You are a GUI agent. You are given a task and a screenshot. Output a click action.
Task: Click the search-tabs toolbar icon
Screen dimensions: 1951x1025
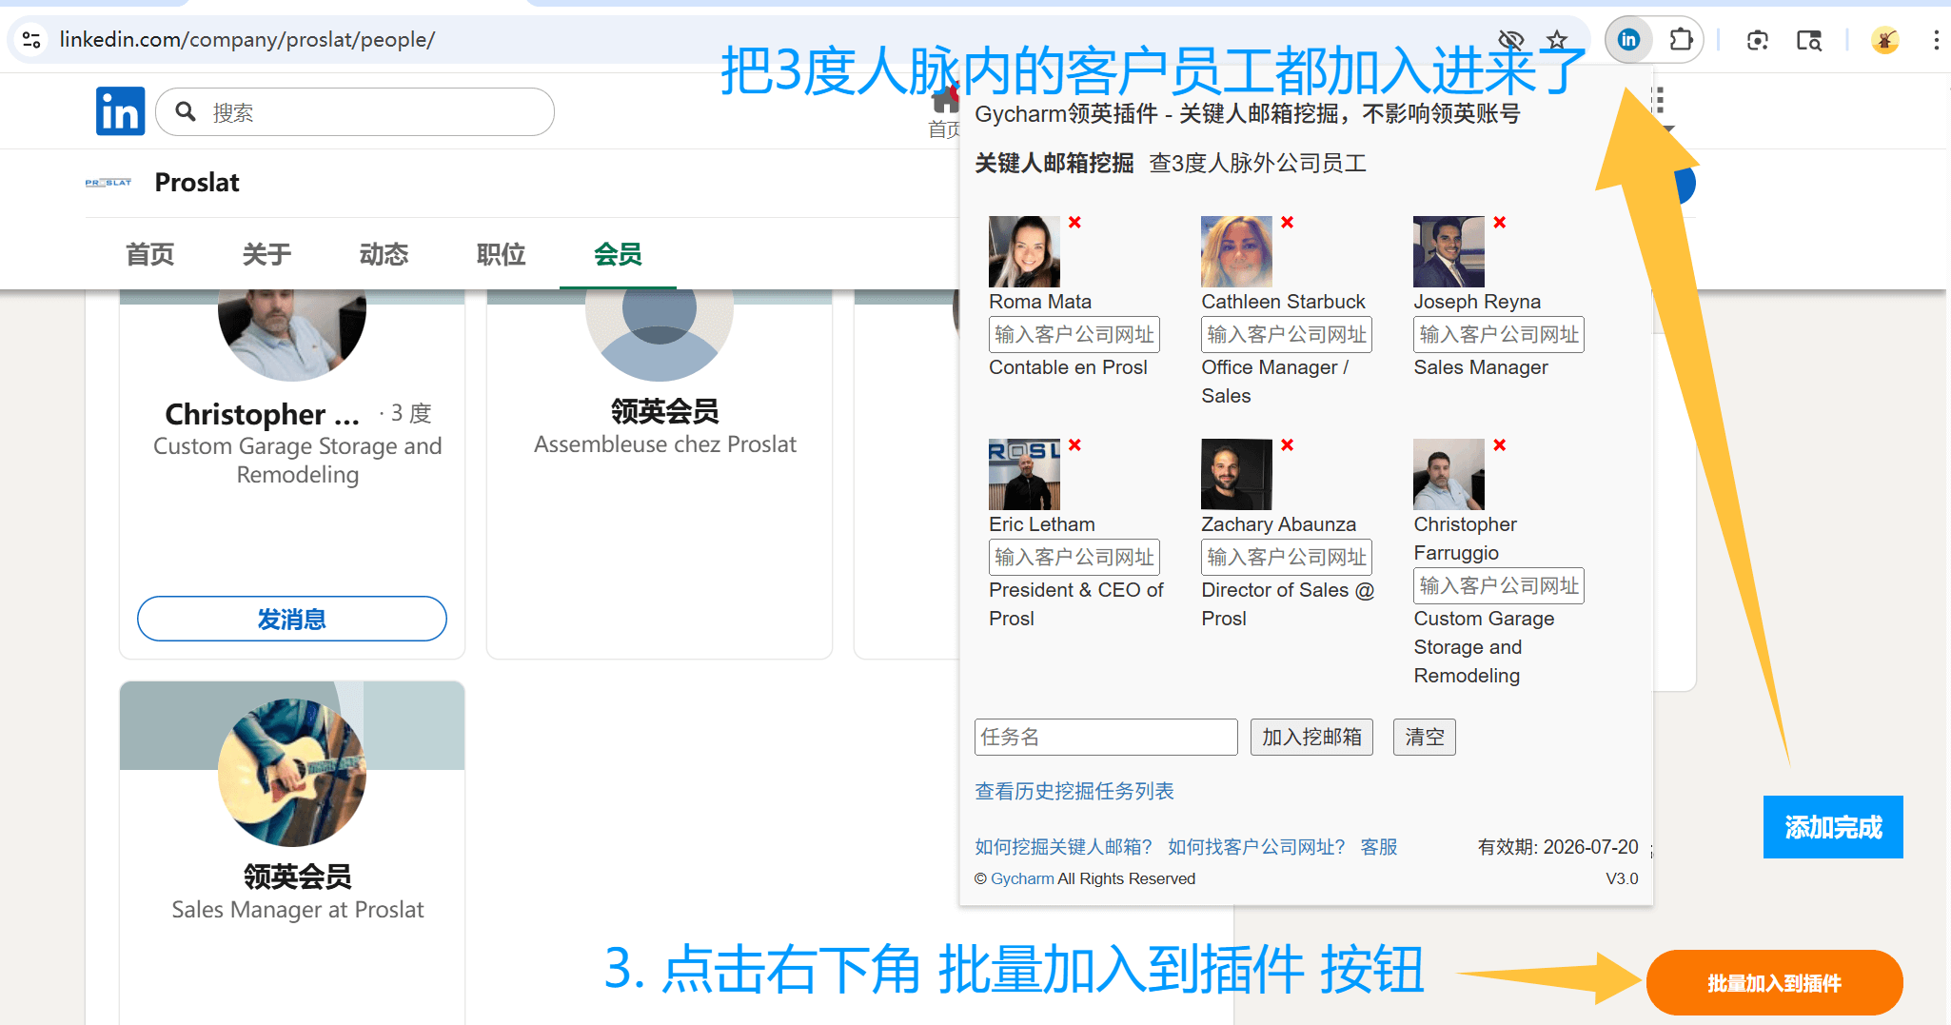coord(1808,40)
